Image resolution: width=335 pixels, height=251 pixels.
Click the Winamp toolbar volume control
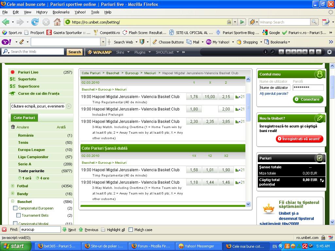pos(318,52)
